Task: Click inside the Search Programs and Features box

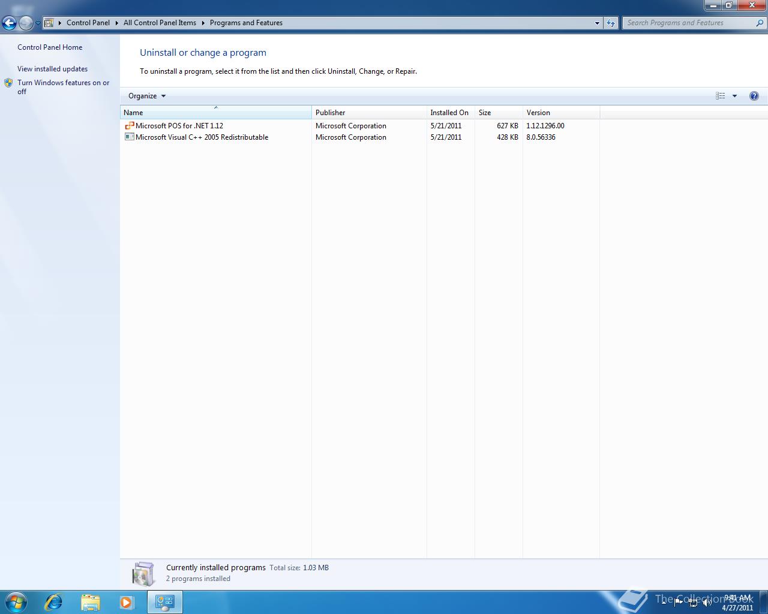Action: point(690,23)
